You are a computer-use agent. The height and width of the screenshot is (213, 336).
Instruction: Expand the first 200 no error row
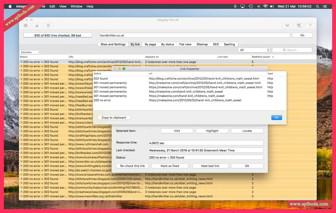(x=21, y=62)
